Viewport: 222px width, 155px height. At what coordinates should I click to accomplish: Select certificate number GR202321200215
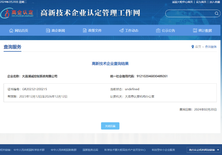tap(34, 89)
